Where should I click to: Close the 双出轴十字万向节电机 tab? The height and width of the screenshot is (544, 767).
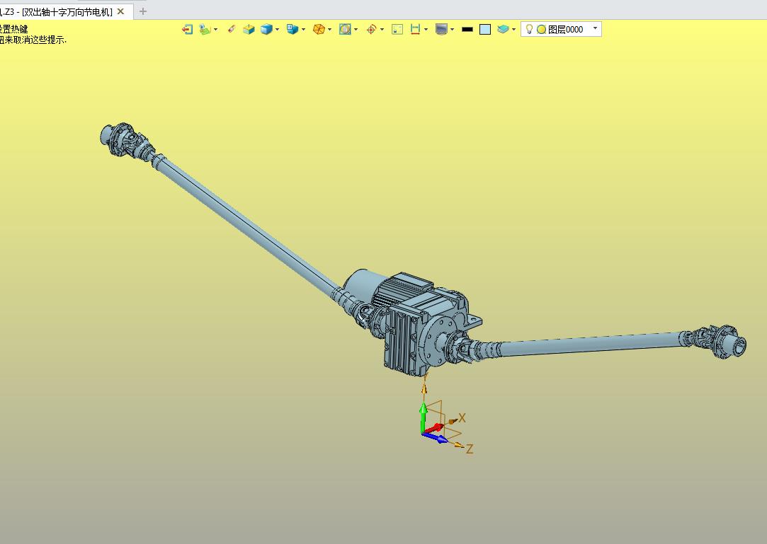(x=121, y=11)
